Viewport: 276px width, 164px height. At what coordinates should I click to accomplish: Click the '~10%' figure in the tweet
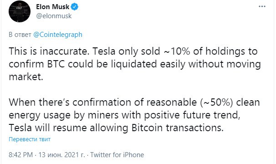click(177, 51)
